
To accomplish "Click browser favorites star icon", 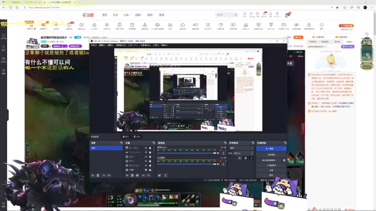I will click(x=337, y=8).
